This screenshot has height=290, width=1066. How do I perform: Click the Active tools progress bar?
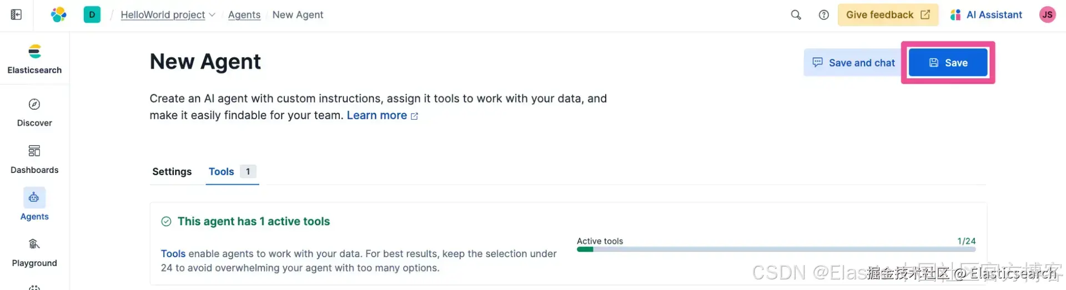click(x=776, y=250)
